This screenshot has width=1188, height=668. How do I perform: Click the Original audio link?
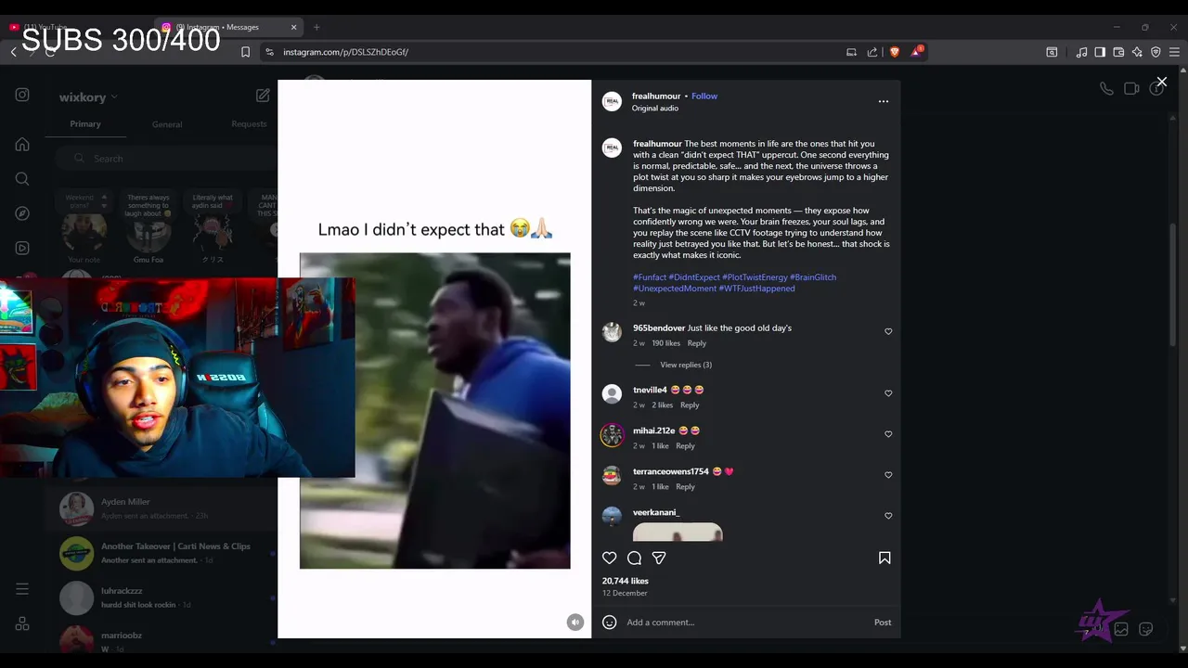point(655,109)
